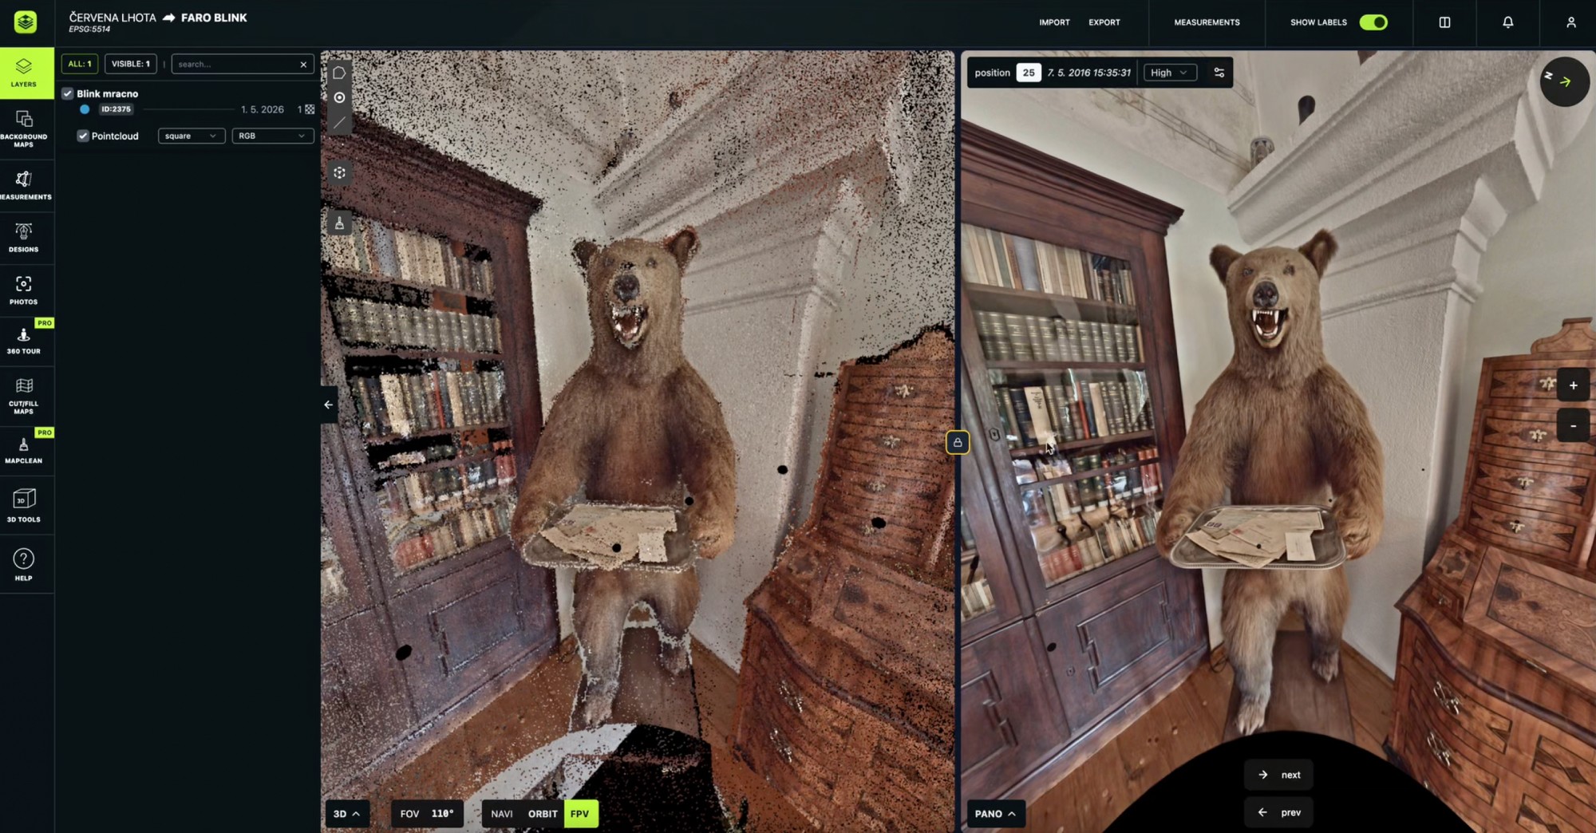Image resolution: width=1596 pixels, height=833 pixels.
Task: Switch to NAVI navigation mode
Action: [x=502, y=814]
